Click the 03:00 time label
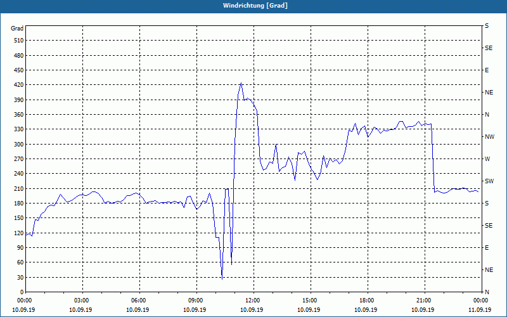This screenshot has width=507, height=317. click(80, 301)
